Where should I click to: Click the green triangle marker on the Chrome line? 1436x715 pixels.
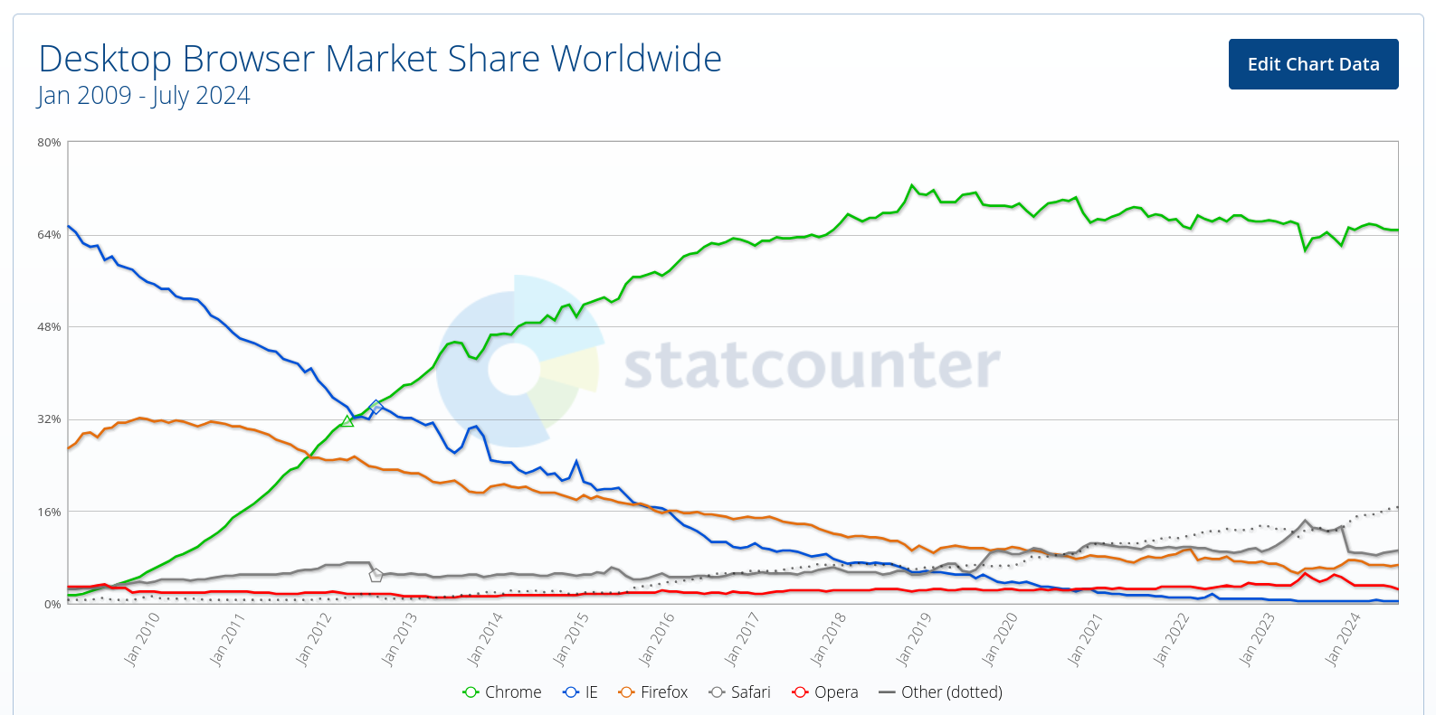pos(347,421)
